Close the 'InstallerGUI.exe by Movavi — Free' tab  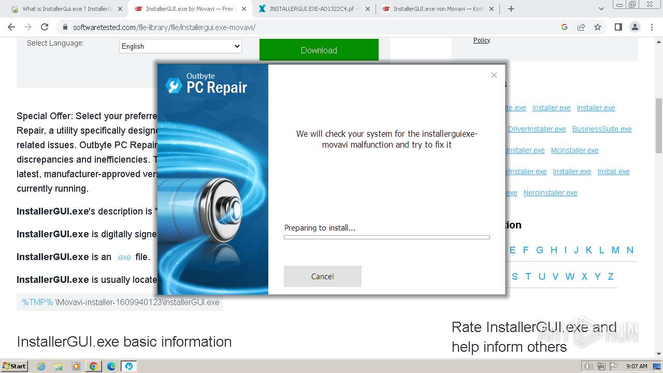coord(244,9)
